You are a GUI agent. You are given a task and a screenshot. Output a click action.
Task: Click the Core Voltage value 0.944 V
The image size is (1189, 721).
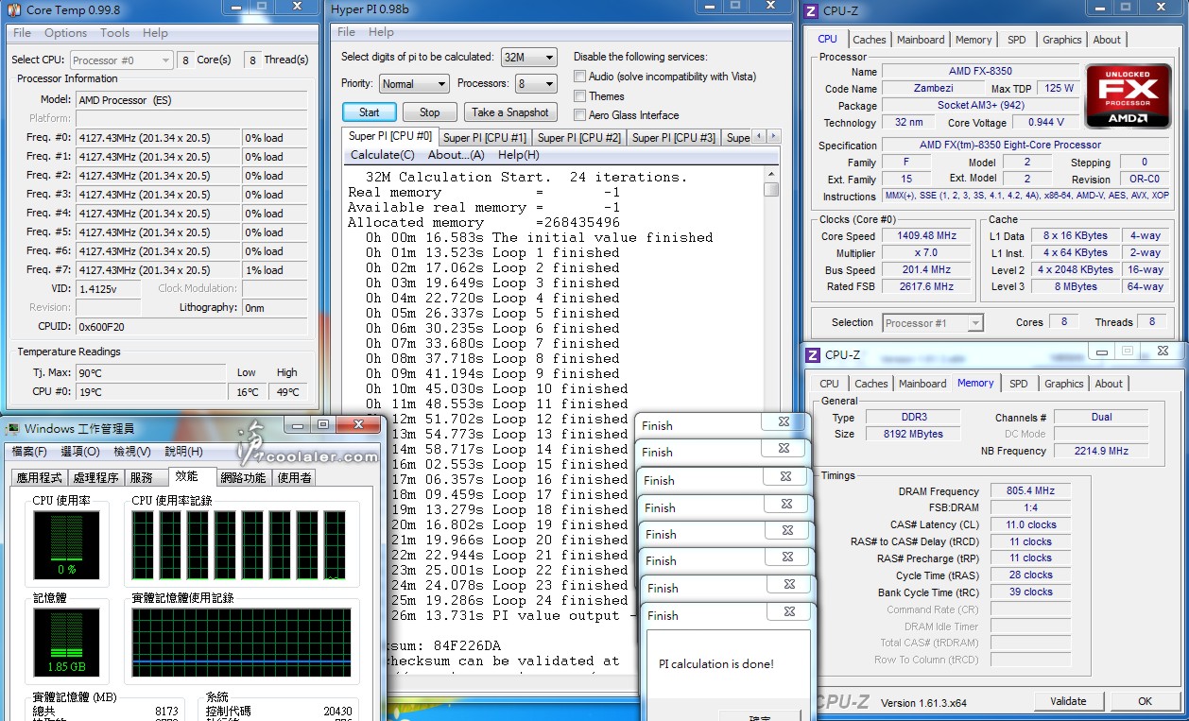coord(1046,122)
